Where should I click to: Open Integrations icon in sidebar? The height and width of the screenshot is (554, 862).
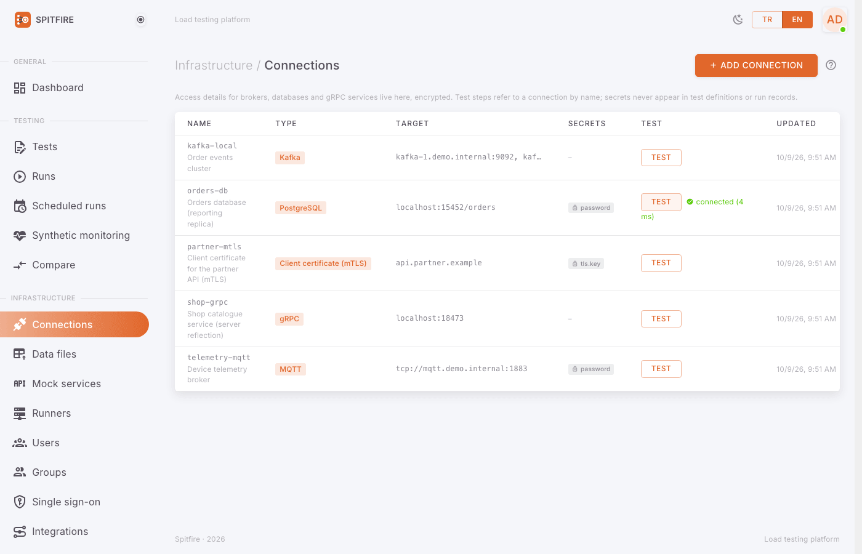tap(20, 531)
